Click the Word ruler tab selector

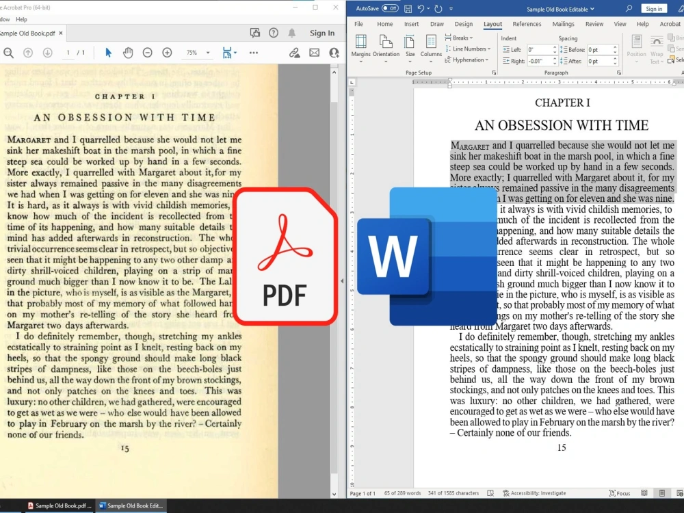(x=352, y=82)
